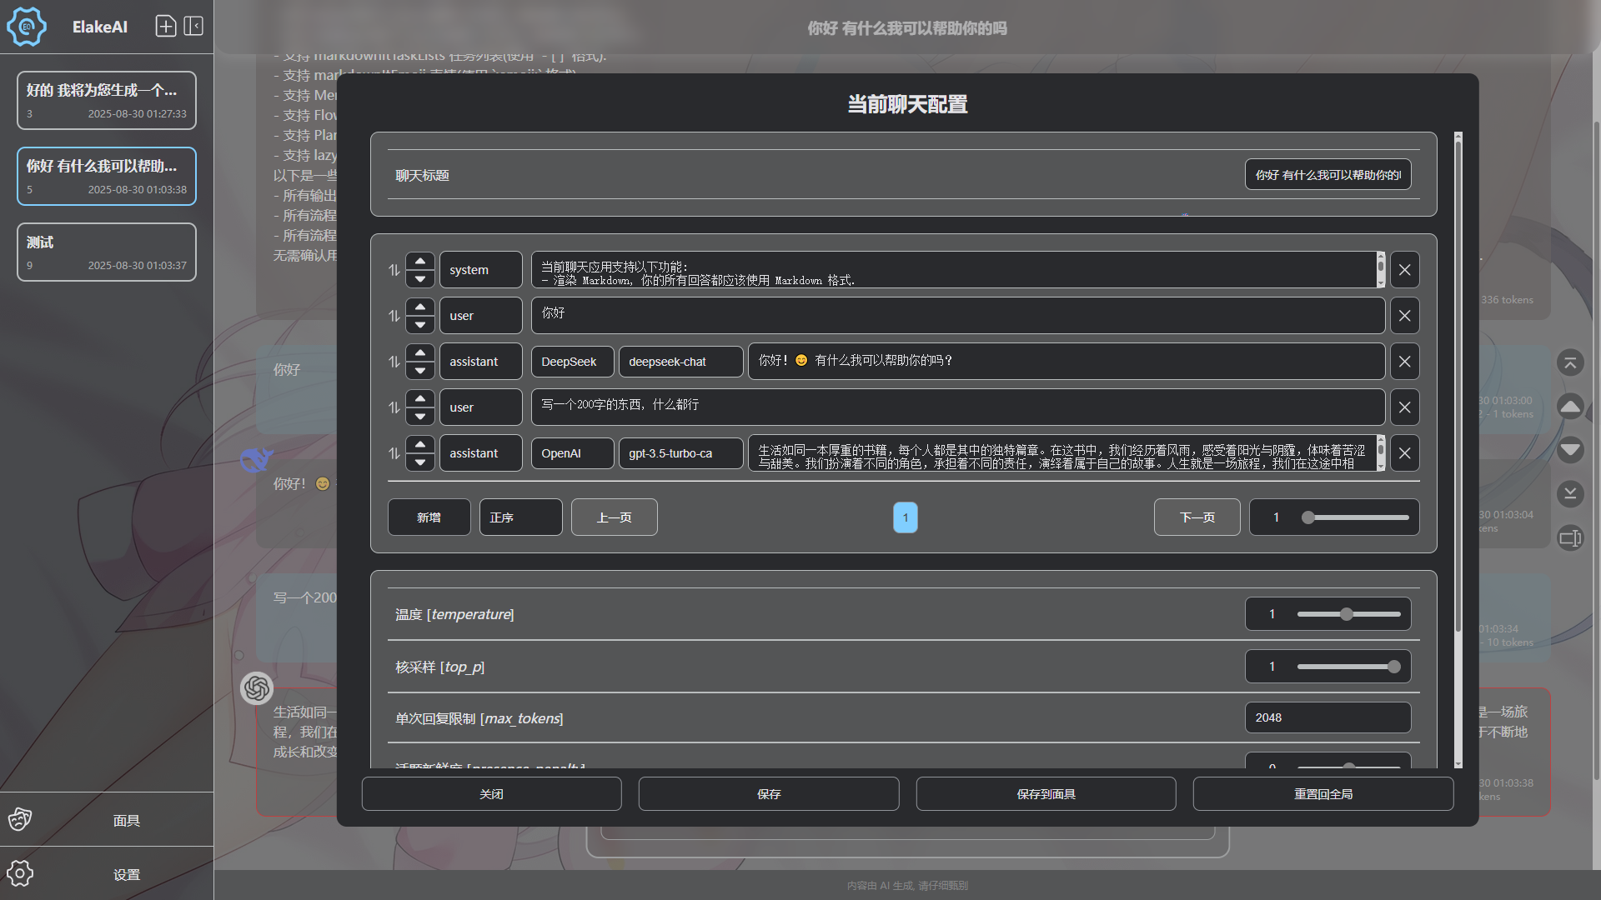
Task: Move first user message up arrow
Action: coord(420,307)
